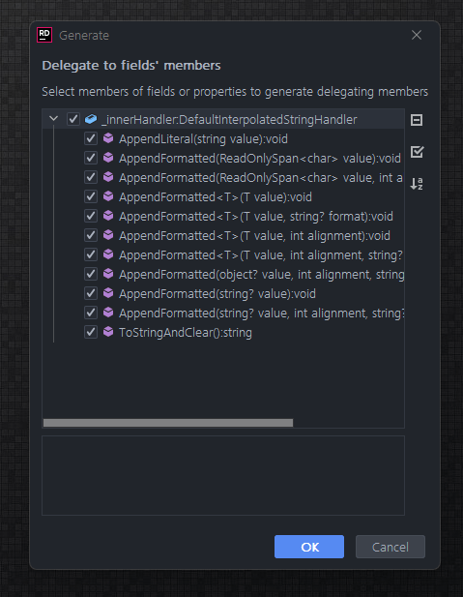The height and width of the screenshot is (597, 463).
Task: Toggle the ToStringAndClear():string checkbox
Action: pyautogui.click(x=91, y=332)
